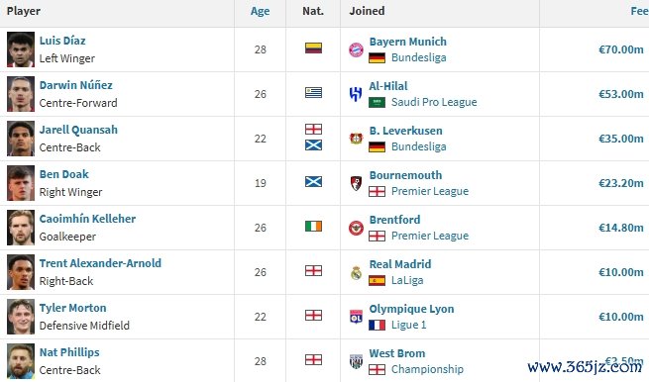Click the Irish flag in Kelleher's row
The height and width of the screenshot is (382, 649).
pyautogui.click(x=313, y=227)
